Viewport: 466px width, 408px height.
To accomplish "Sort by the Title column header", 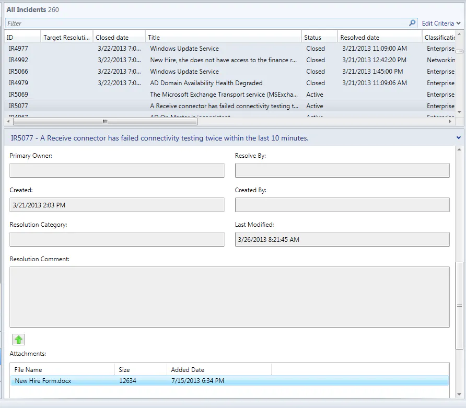I will 223,38.
